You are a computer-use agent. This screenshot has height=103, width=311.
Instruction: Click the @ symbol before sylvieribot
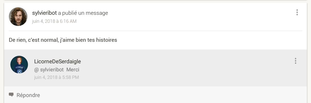(x=36, y=70)
